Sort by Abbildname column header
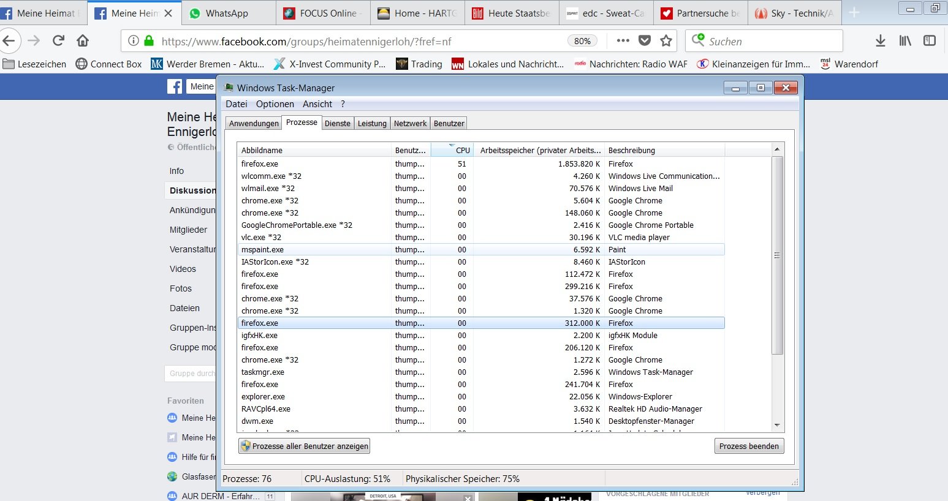Screen dimensions: 948x501 tap(262, 150)
